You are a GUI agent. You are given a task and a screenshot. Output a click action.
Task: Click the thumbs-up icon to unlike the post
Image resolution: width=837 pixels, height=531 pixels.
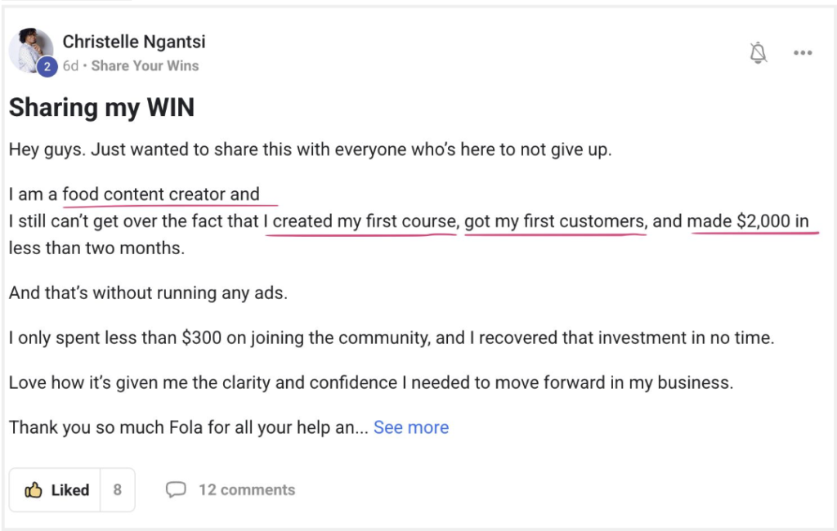pyautogui.click(x=34, y=490)
